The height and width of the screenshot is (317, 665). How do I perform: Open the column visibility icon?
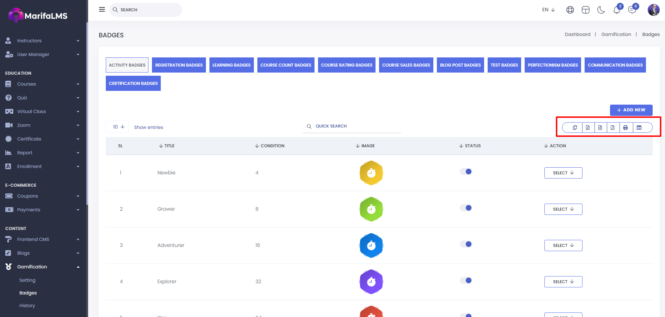click(639, 128)
